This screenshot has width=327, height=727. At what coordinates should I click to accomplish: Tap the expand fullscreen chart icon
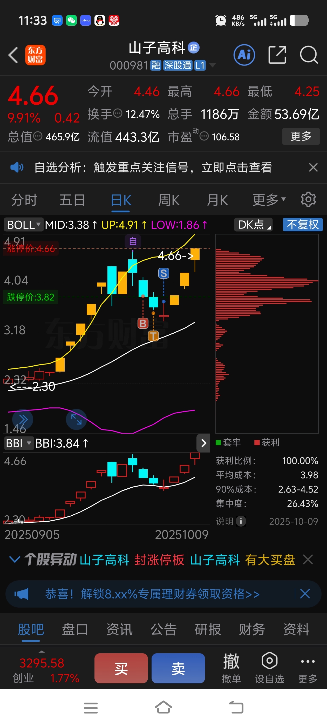[76, 419]
